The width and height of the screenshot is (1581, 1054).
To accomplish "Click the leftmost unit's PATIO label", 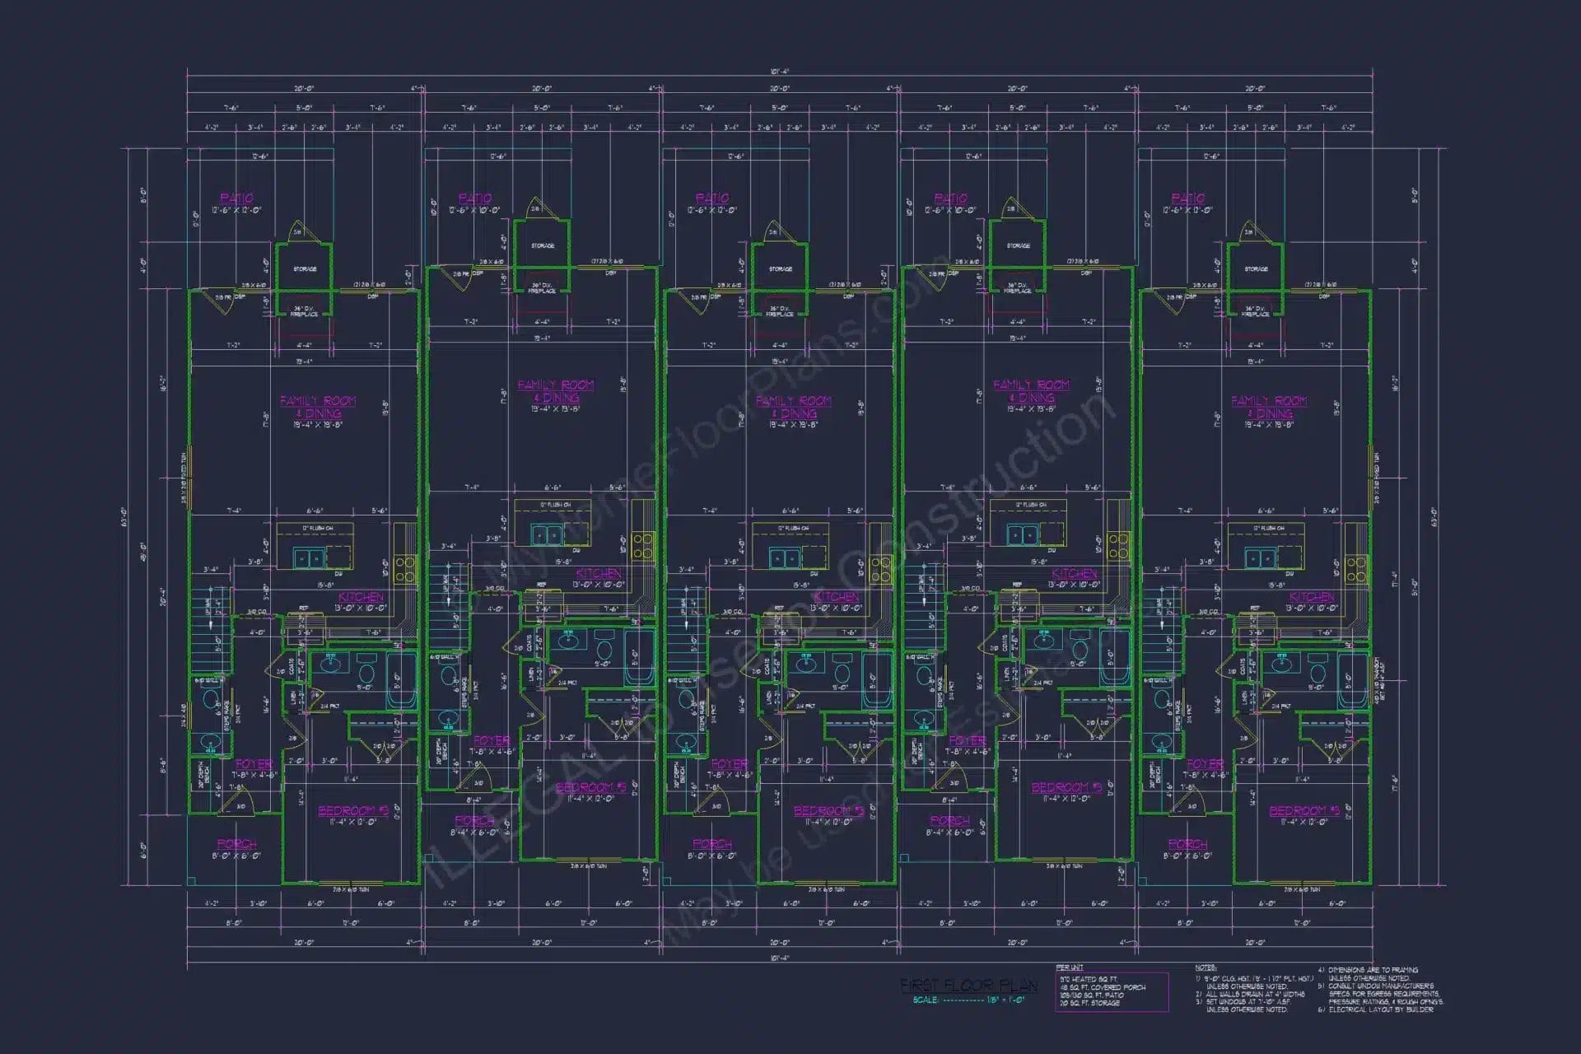I will [x=237, y=198].
